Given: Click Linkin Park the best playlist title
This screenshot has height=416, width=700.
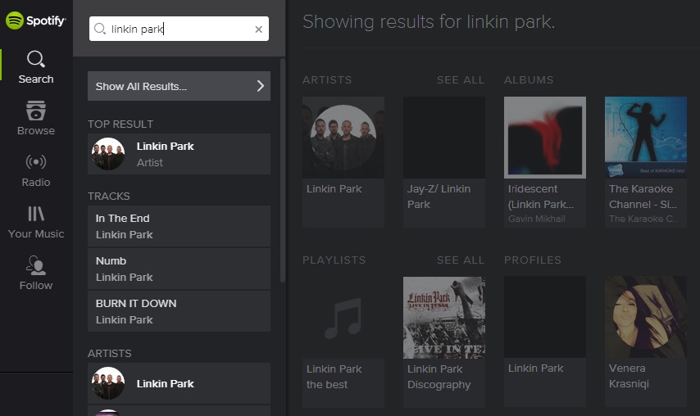Looking at the screenshot, I should 334,377.
